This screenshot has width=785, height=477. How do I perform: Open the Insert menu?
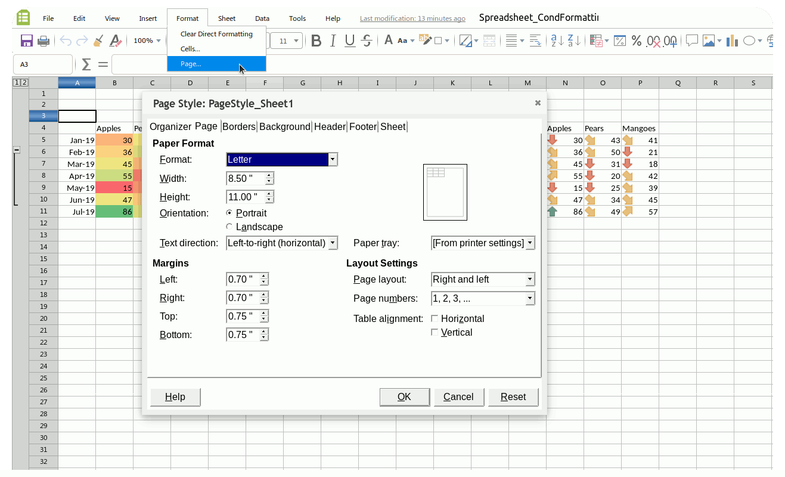click(148, 18)
